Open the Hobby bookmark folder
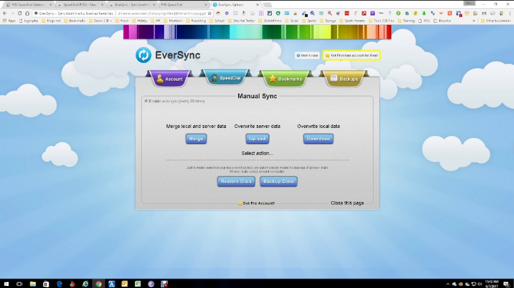 click(x=140, y=21)
